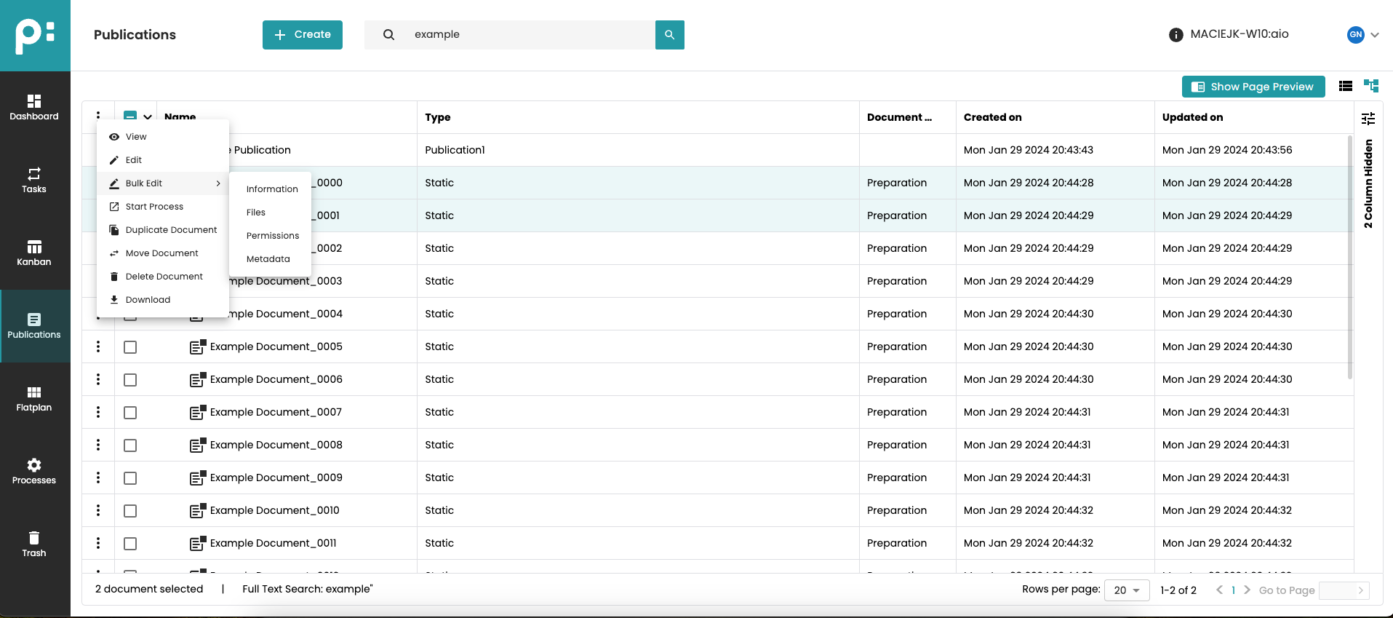Select the Example Document_0008 checkbox
The height and width of the screenshot is (618, 1393).
(x=130, y=445)
